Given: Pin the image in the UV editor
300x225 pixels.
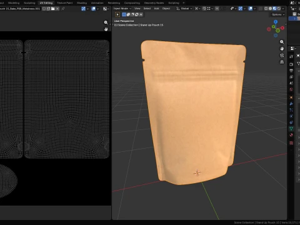Looking at the screenshot, I should (x=62, y=9).
